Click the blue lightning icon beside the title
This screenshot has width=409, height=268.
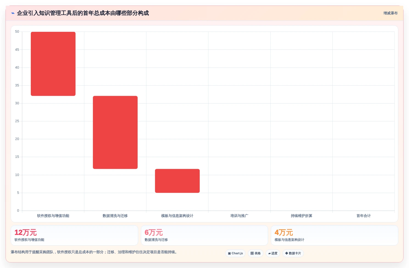click(x=13, y=13)
